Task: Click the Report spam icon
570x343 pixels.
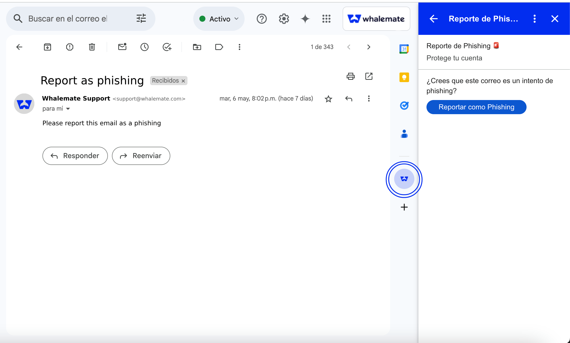Action: [x=69, y=47]
